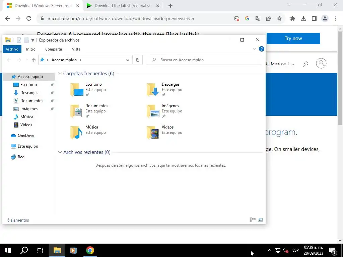Toggle the Chrome side panel icon

[x=314, y=19]
